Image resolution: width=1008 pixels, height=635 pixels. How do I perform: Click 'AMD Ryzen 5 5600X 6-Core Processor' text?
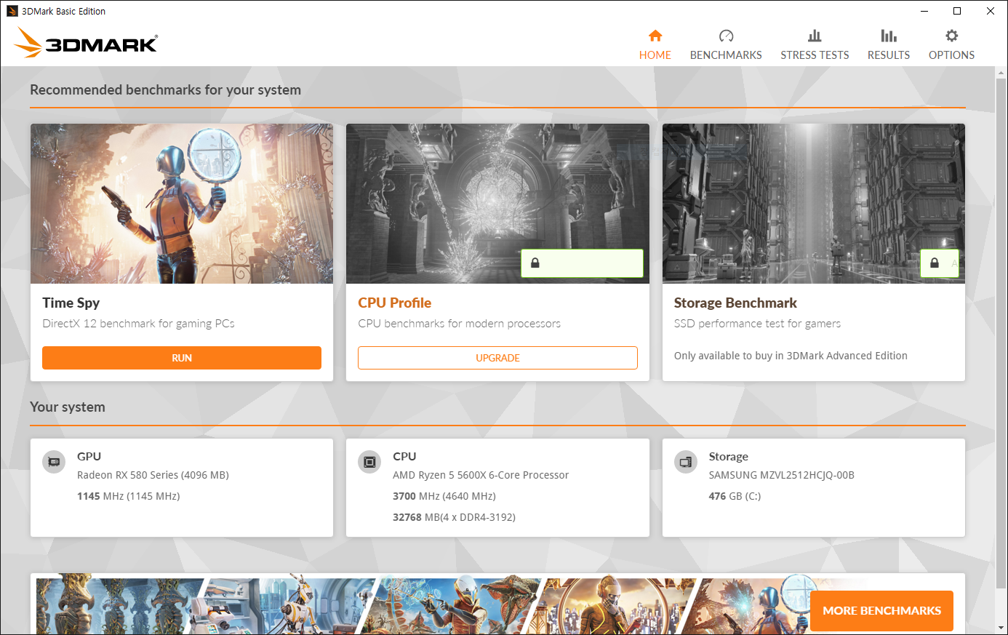pos(481,475)
